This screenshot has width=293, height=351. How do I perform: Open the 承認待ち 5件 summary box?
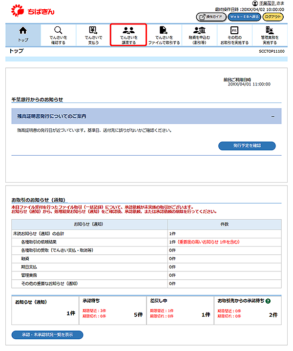[111, 310]
